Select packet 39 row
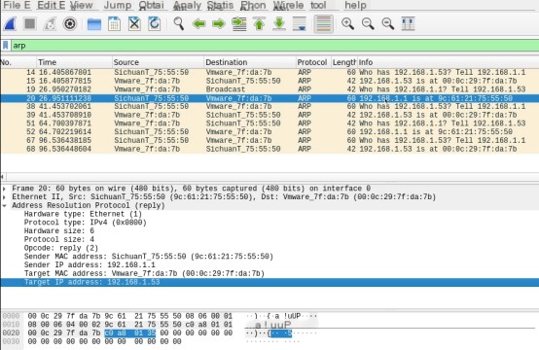The height and width of the screenshot is (350, 539). pyautogui.click(x=269, y=115)
